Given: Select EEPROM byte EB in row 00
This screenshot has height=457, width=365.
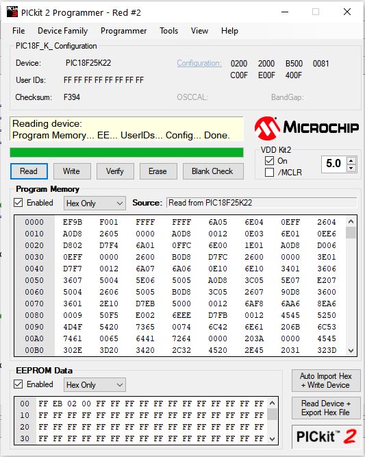Looking at the screenshot, I should [58, 404].
